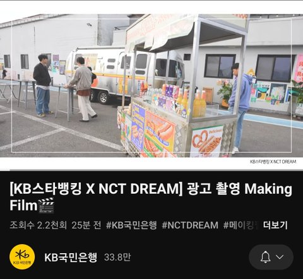
Task: Tap the silver trailer in the video
Action: click(x=124, y=74)
